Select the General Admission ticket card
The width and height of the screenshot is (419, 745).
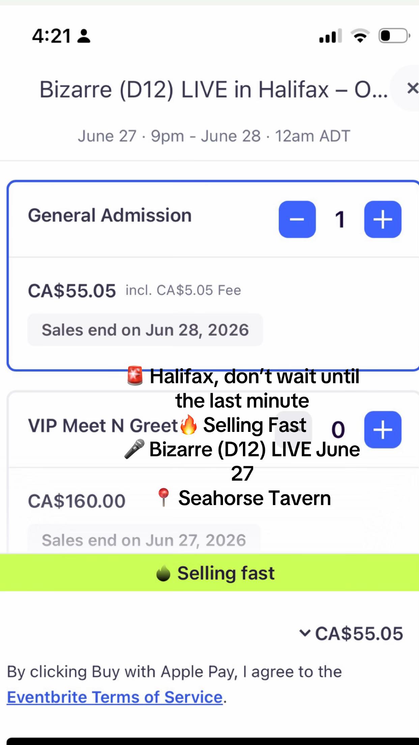point(213,276)
